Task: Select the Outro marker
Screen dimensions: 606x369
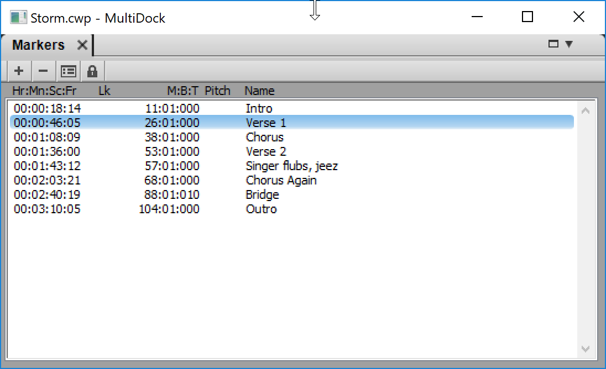Action: pos(261,209)
